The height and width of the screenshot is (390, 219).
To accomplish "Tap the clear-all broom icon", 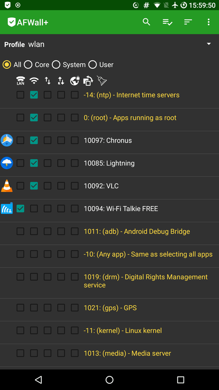I will click(x=102, y=81).
